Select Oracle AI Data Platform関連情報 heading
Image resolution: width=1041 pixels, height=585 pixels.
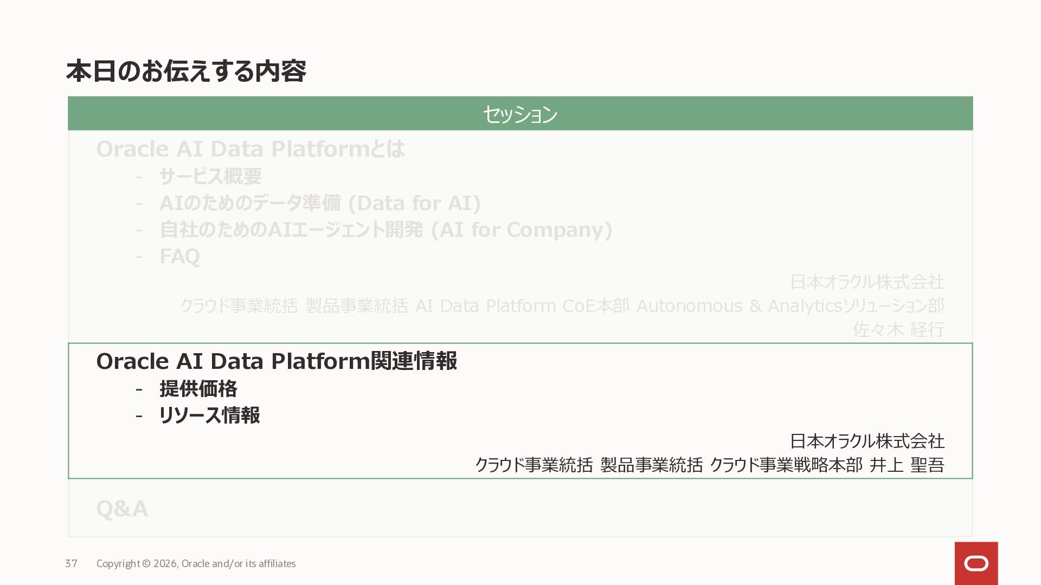[277, 361]
